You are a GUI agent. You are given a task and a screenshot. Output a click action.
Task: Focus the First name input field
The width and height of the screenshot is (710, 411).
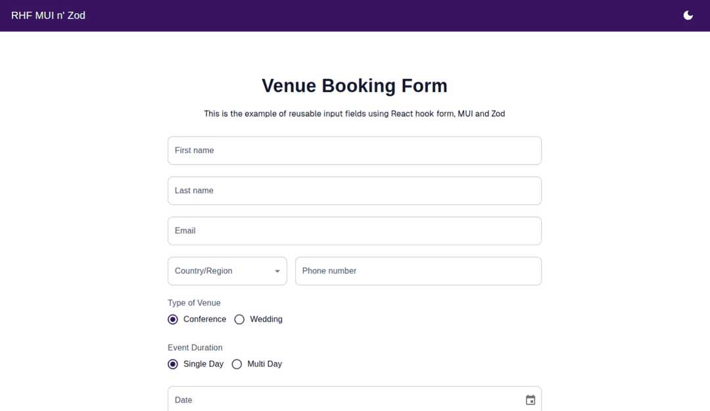354,151
